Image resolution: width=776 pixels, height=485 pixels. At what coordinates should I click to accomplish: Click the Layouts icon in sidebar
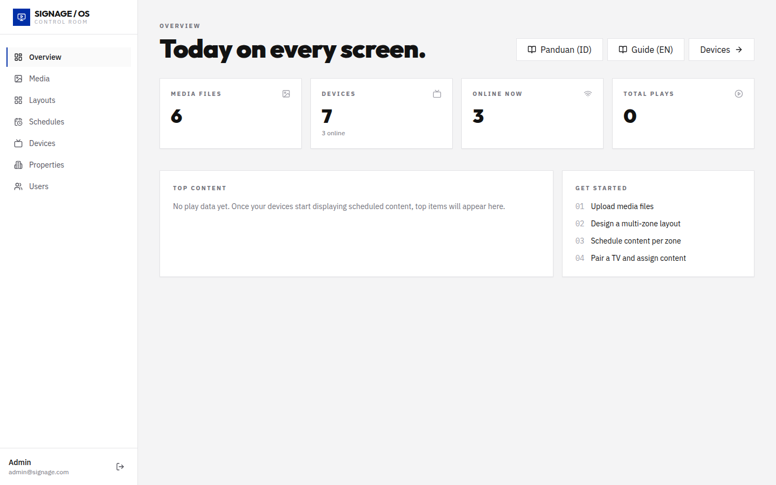[x=18, y=100]
